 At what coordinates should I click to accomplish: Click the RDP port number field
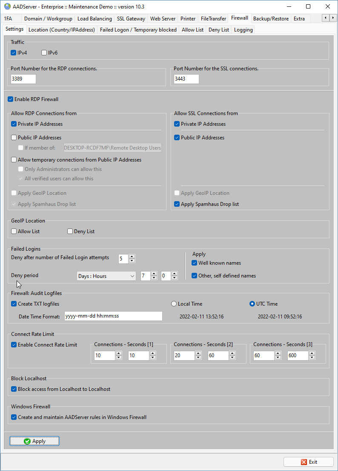coord(23,79)
